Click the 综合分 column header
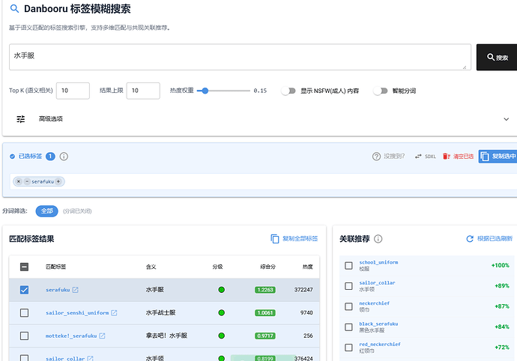Viewport: 517px width, 361px height. click(267, 267)
